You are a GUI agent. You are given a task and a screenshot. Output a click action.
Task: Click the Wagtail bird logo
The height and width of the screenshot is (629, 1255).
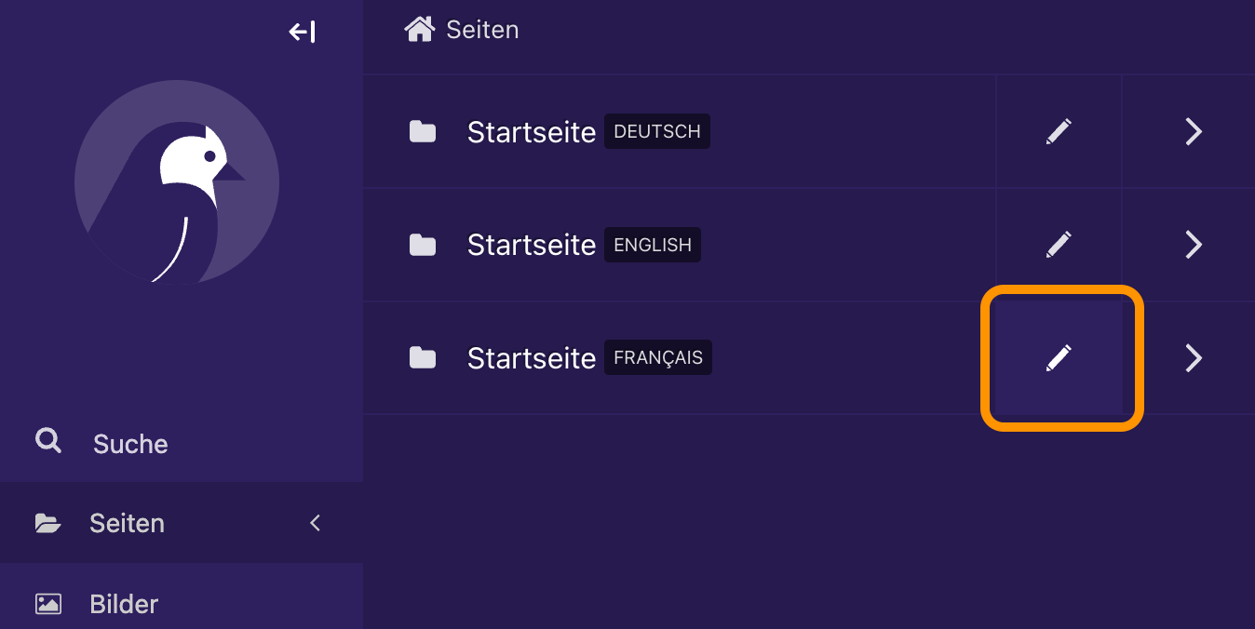pyautogui.click(x=177, y=181)
